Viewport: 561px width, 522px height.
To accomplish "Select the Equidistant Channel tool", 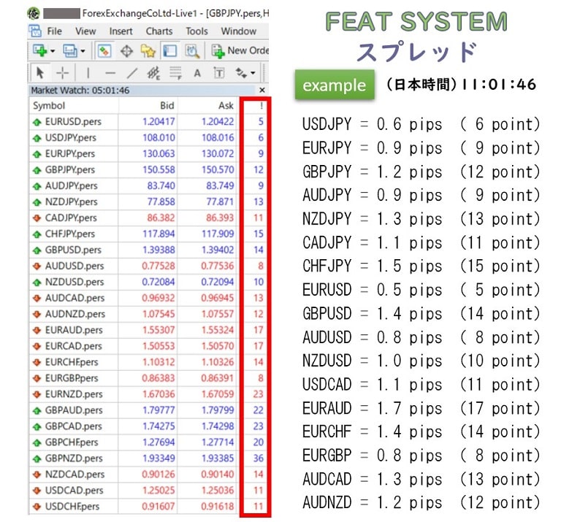I will coord(153,73).
